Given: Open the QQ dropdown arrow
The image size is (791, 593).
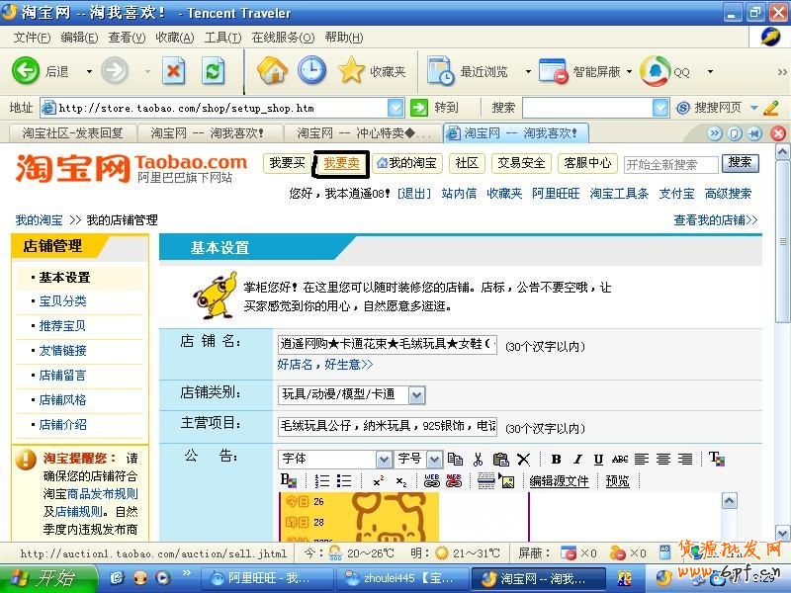Looking at the screenshot, I should click(x=710, y=71).
